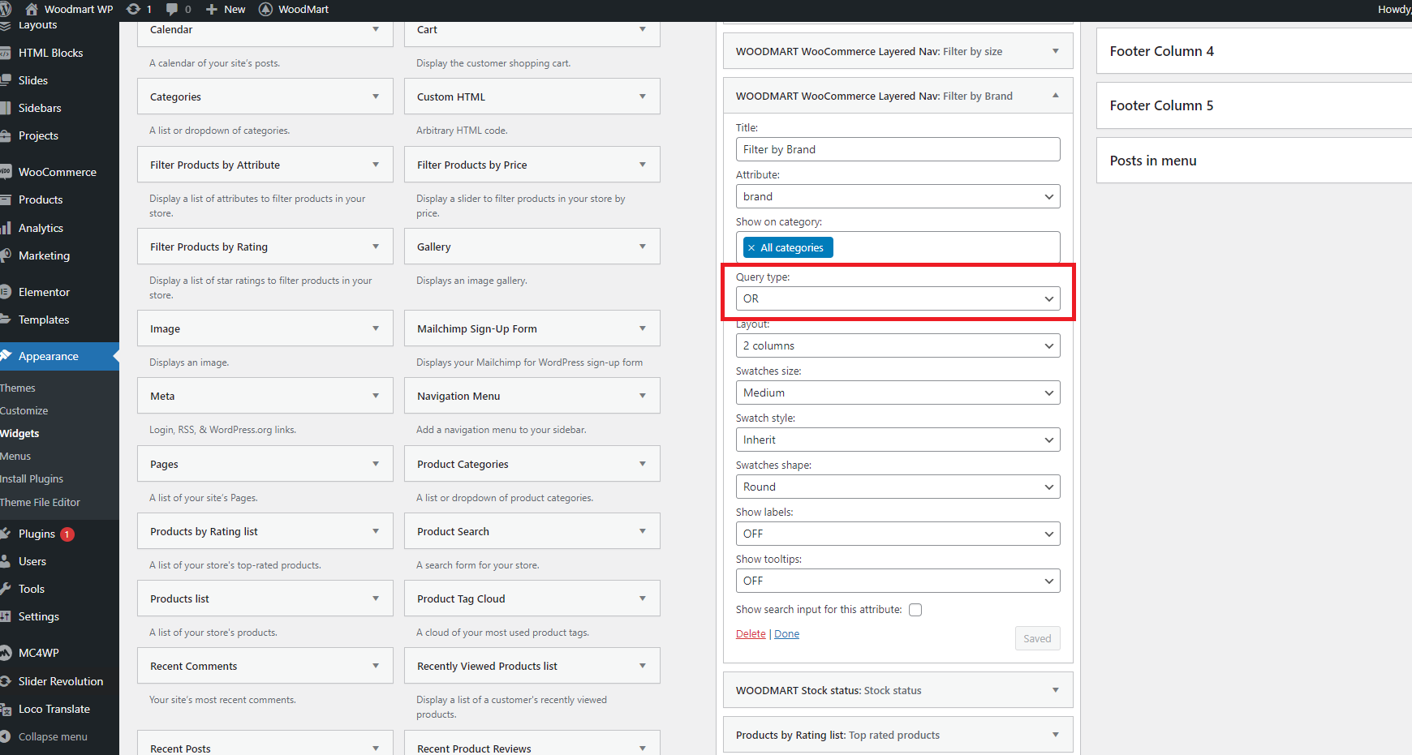Expand the Recent Comments available widget
This screenshot has height=755, width=1412.
click(x=376, y=666)
